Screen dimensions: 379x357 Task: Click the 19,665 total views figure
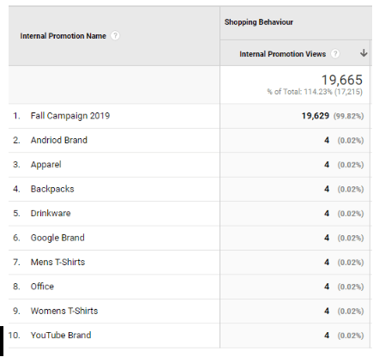tap(342, 80)
